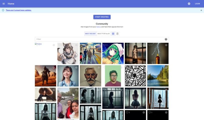Switch to single-column list layout view
Viewport: 204px width, 120px height.
click(117, 34)
